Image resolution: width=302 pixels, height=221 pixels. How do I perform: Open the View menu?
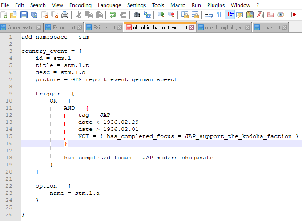click(x=57, y=5)
